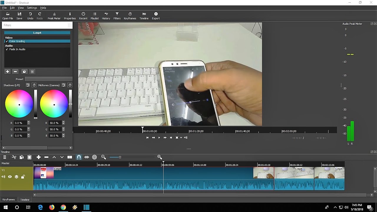
Task: Zoom out the timeline
Action: (103, 157)
